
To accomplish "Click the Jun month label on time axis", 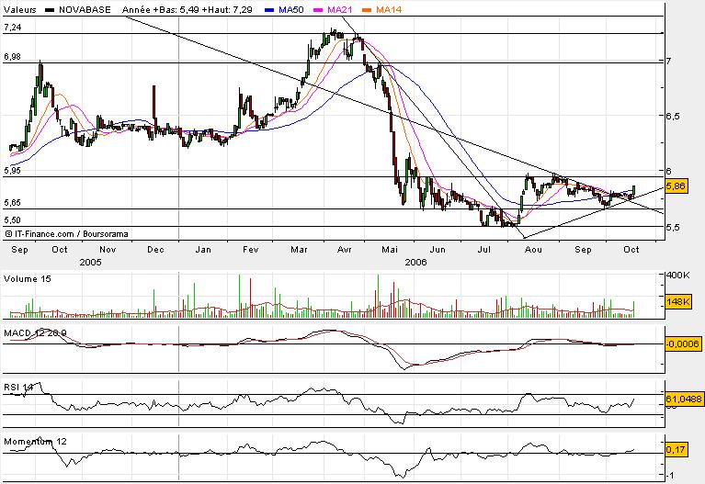I will (438, 250).
